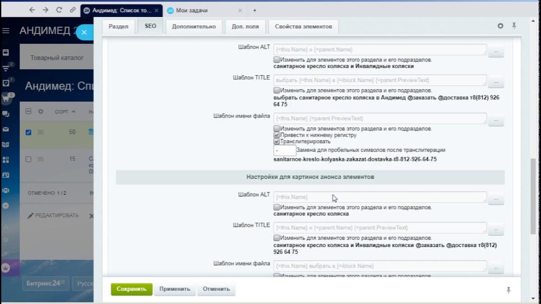The image size is (541, 304).
Task: Toggle select-all checkbox in list header
Action: (x=28, y=111)
